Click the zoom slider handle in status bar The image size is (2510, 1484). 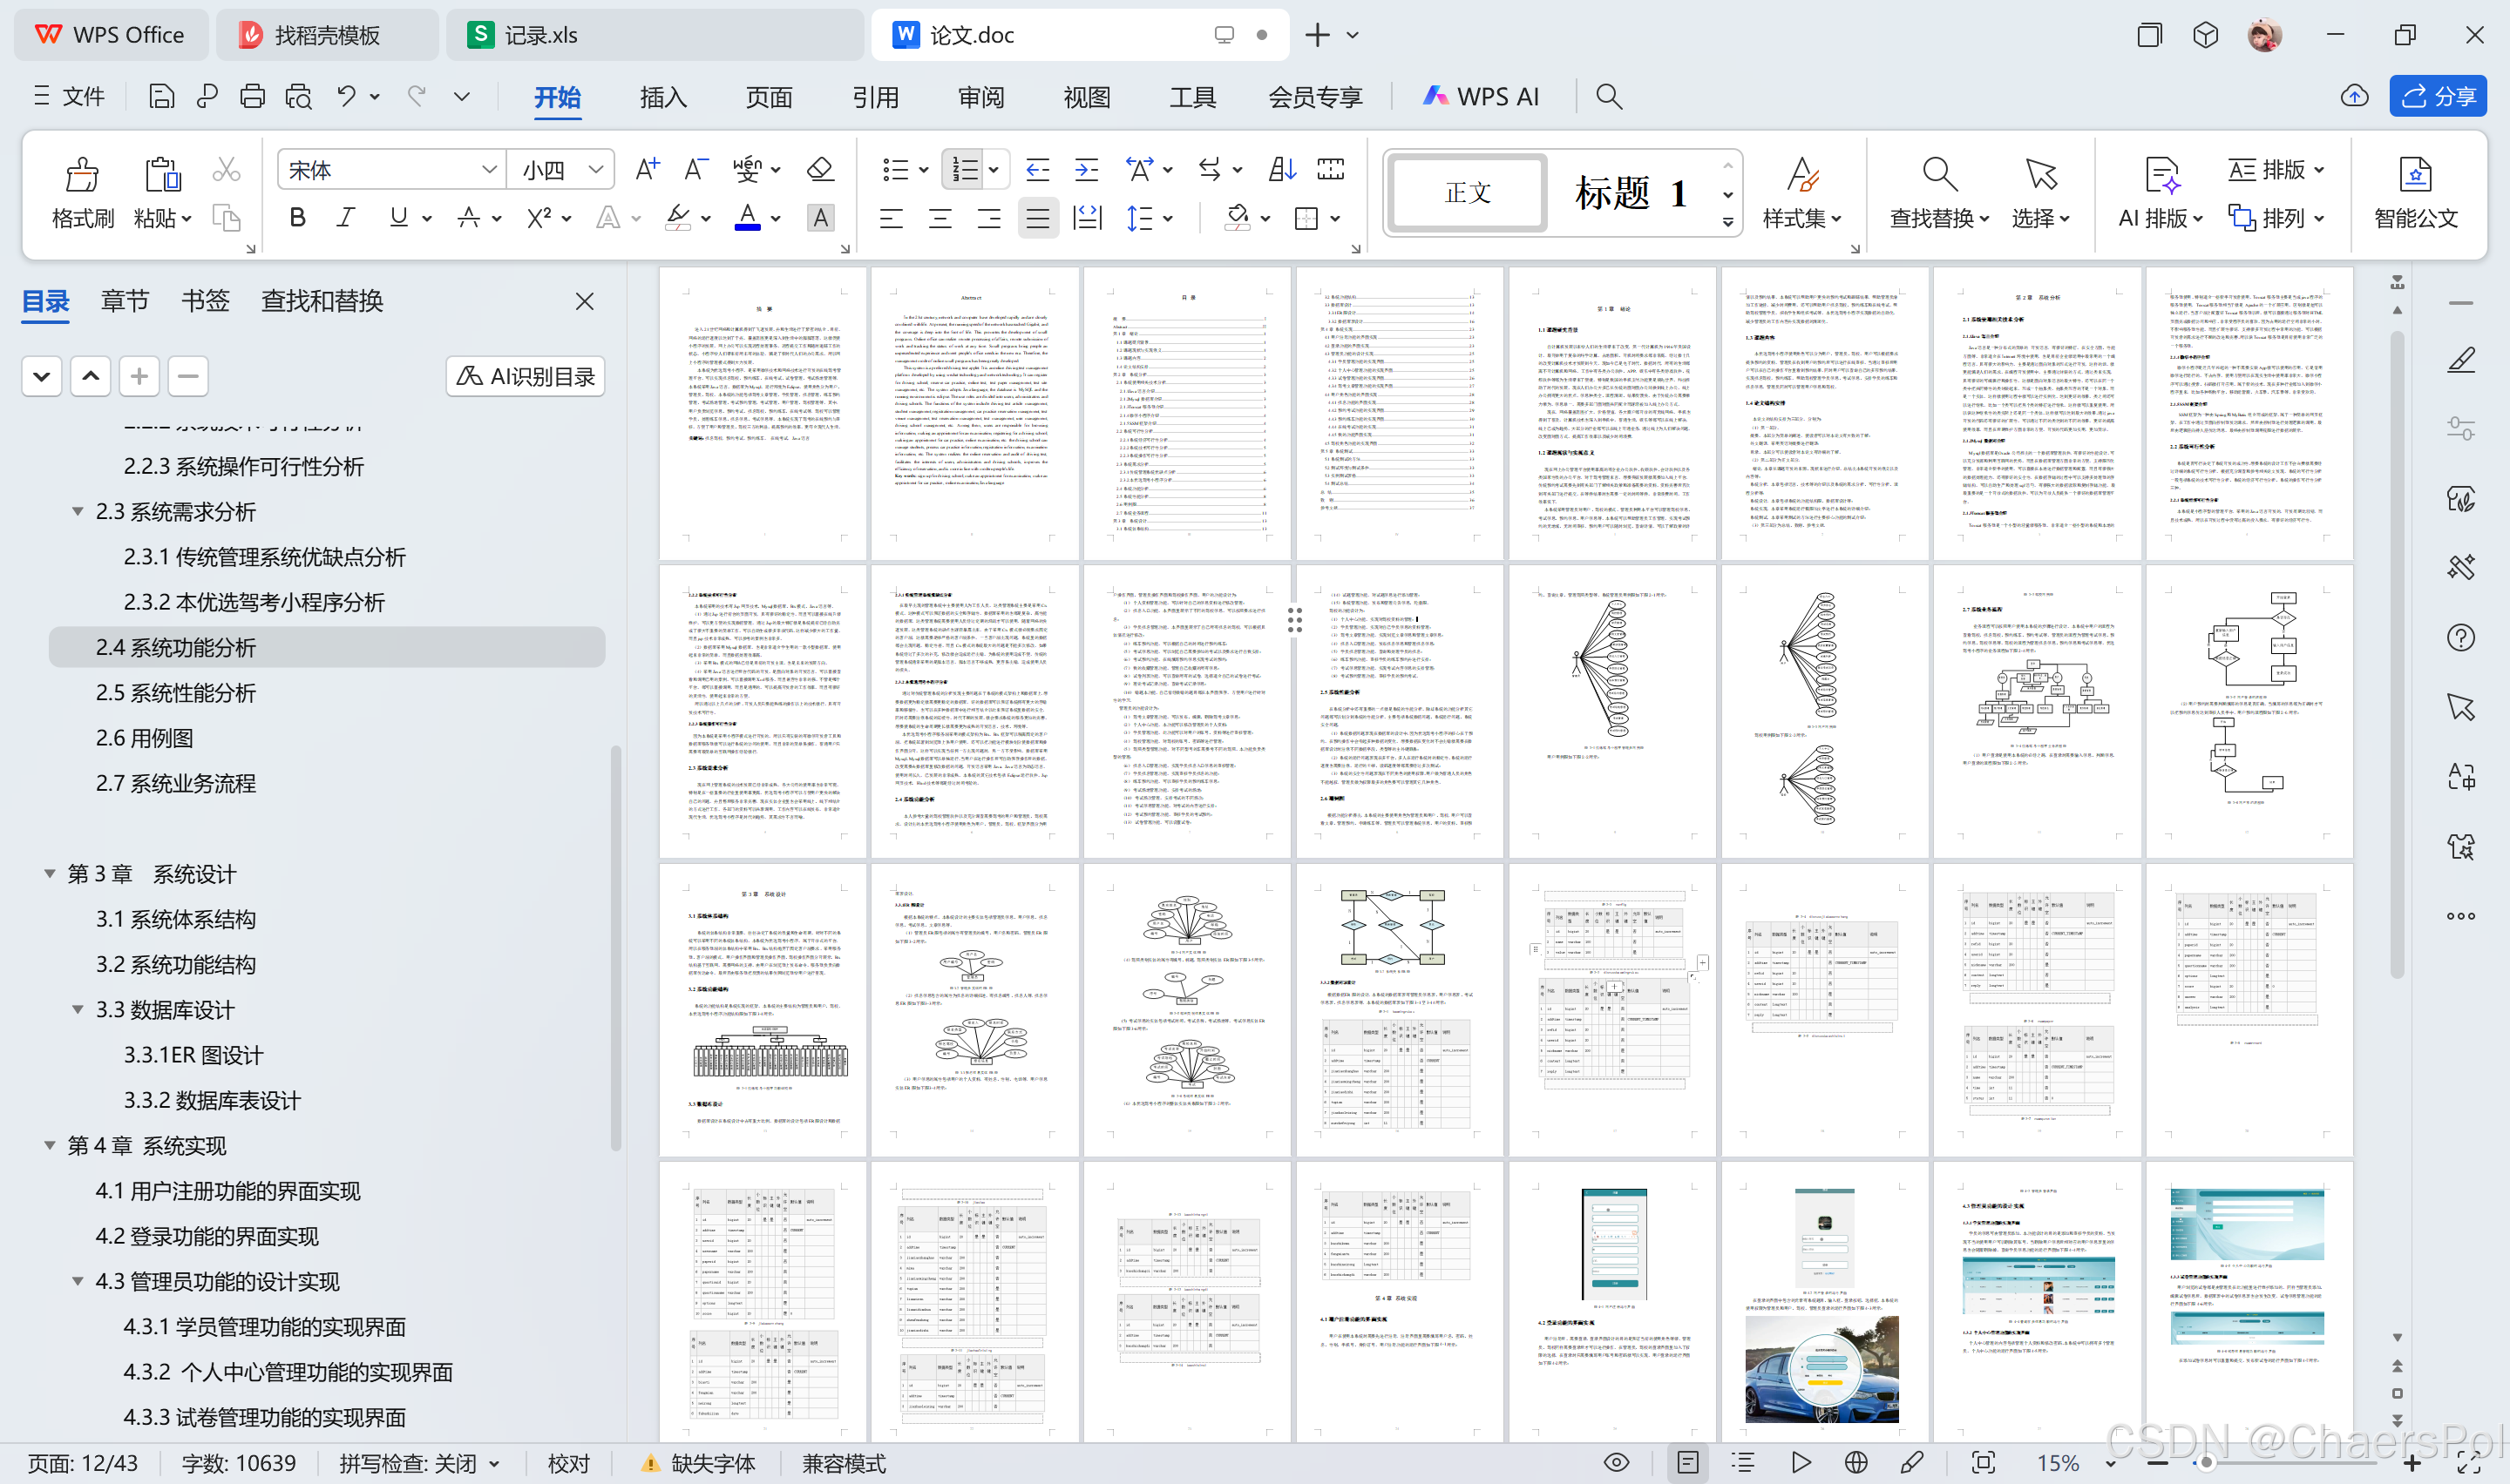tap(2206, 1463)
